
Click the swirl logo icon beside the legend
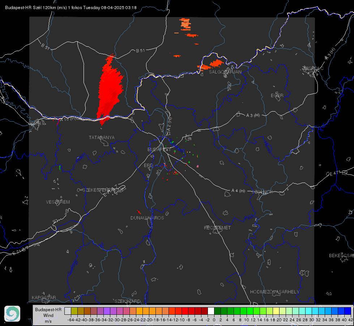(12, 314)
